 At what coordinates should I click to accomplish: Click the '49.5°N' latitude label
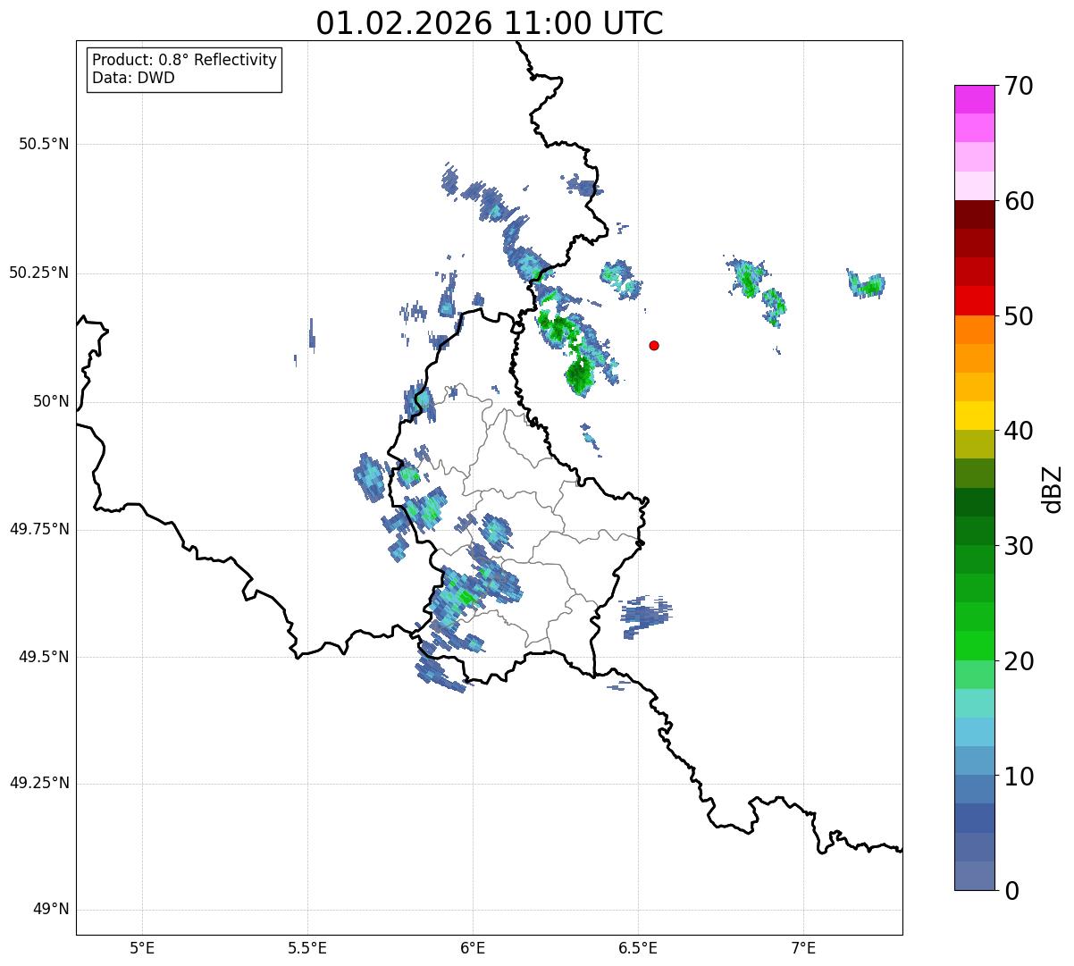coord(44,657)
